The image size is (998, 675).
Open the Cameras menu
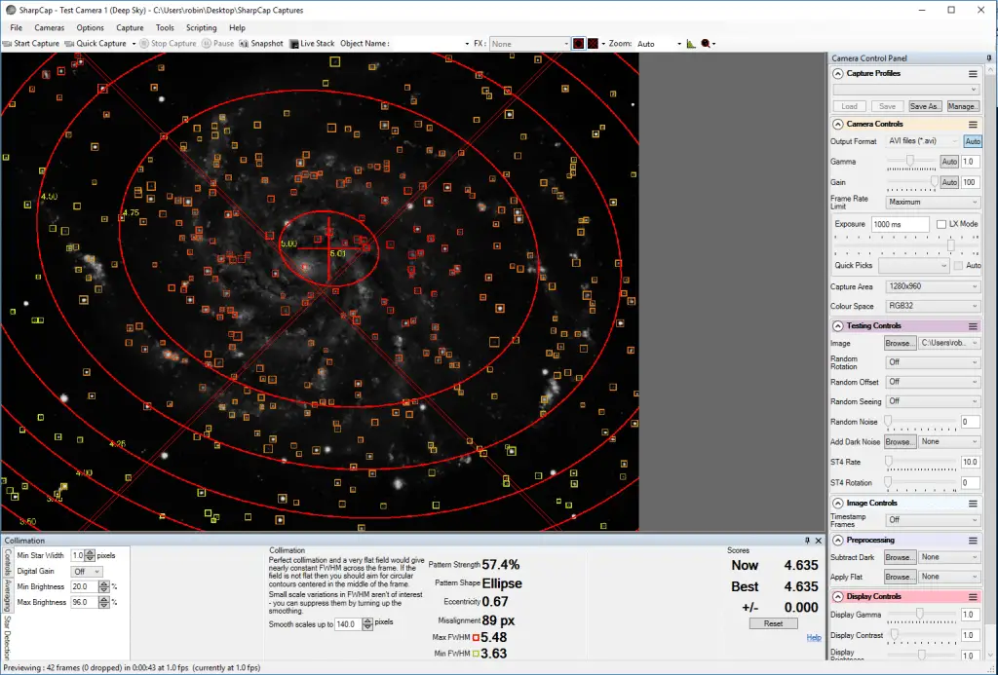tap(49, 27)
